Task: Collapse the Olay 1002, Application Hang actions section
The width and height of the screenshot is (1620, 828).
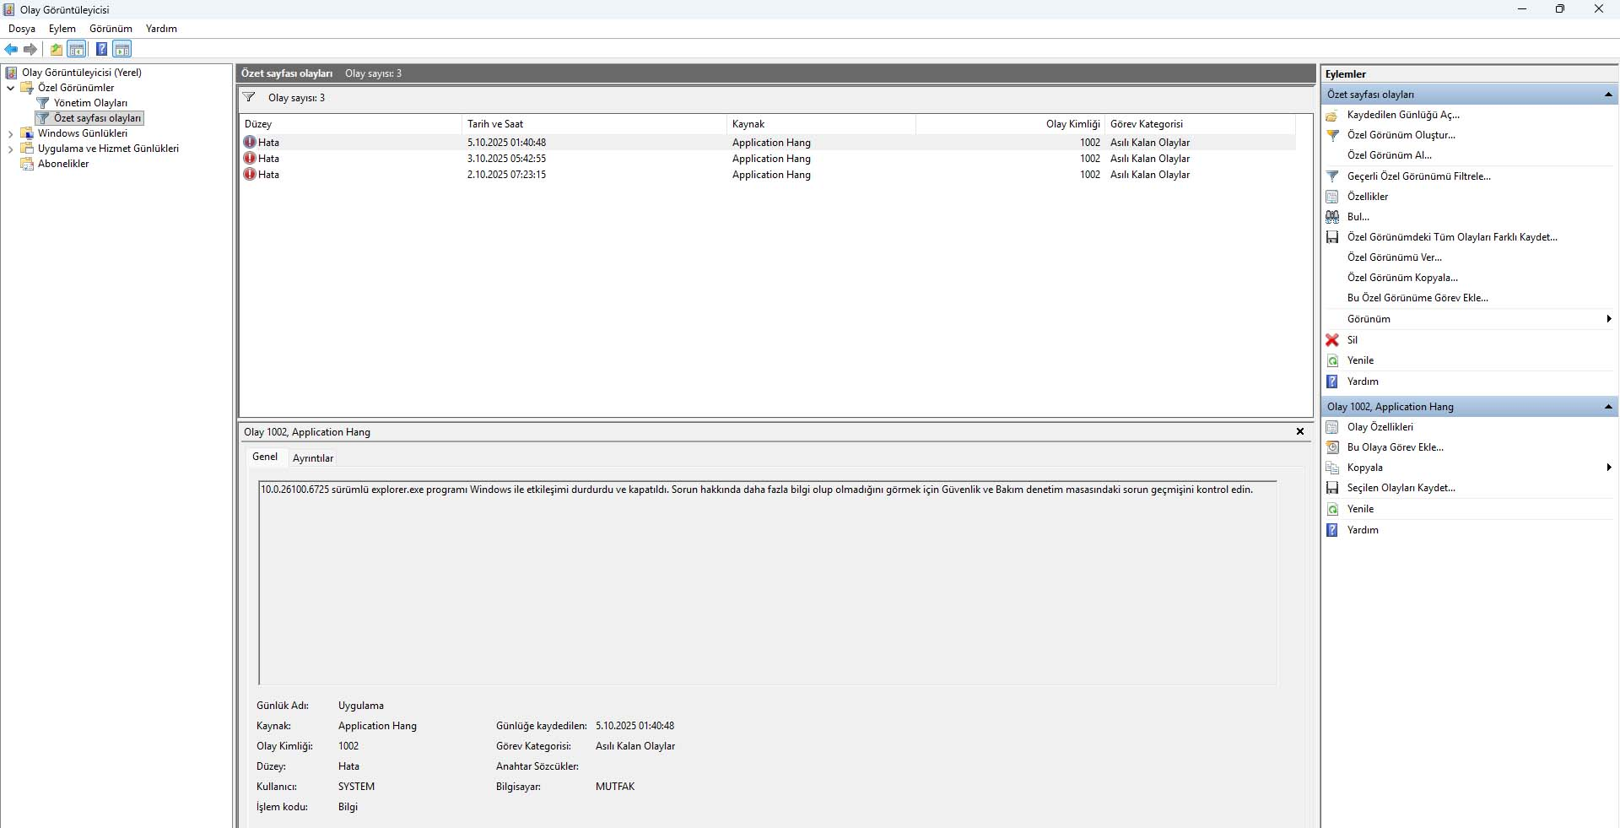Action: pyautogui.click(x=1608, y=407)
